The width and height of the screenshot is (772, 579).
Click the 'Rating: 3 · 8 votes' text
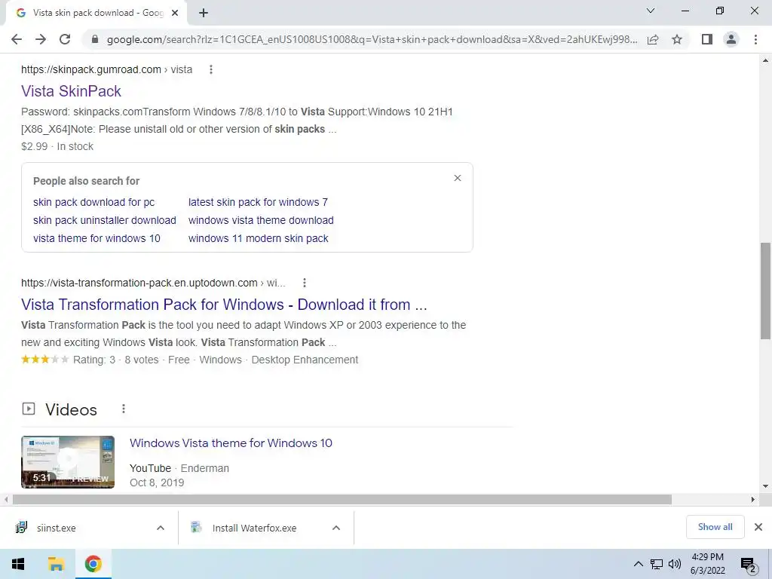click(115, 360)
